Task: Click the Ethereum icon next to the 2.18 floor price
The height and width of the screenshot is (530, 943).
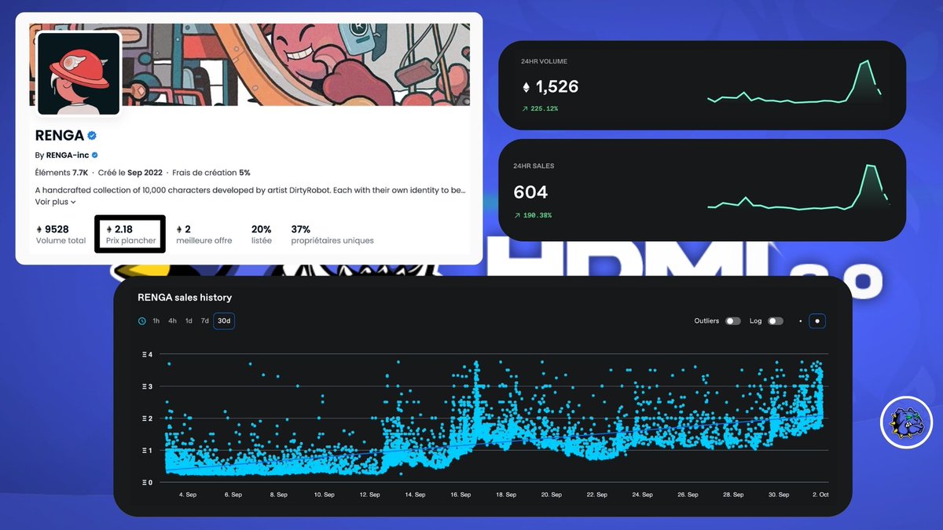Action: click(x=109, y=228)
